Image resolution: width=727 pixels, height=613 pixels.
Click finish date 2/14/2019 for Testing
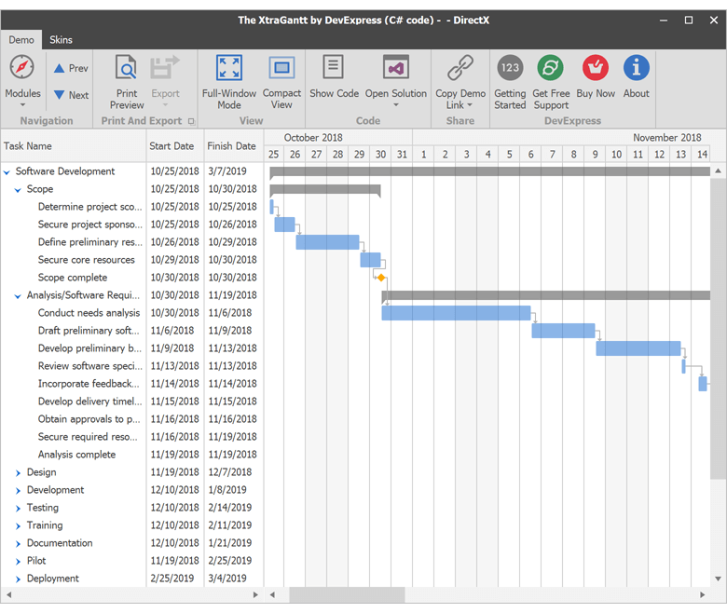coord(233,508)
